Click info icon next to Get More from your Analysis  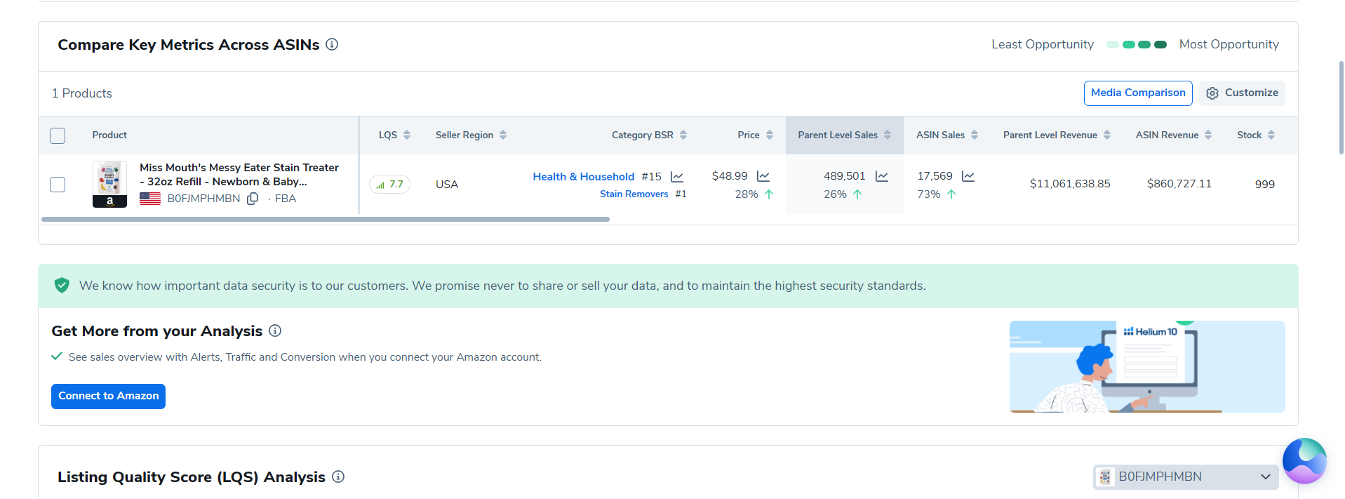275,331
